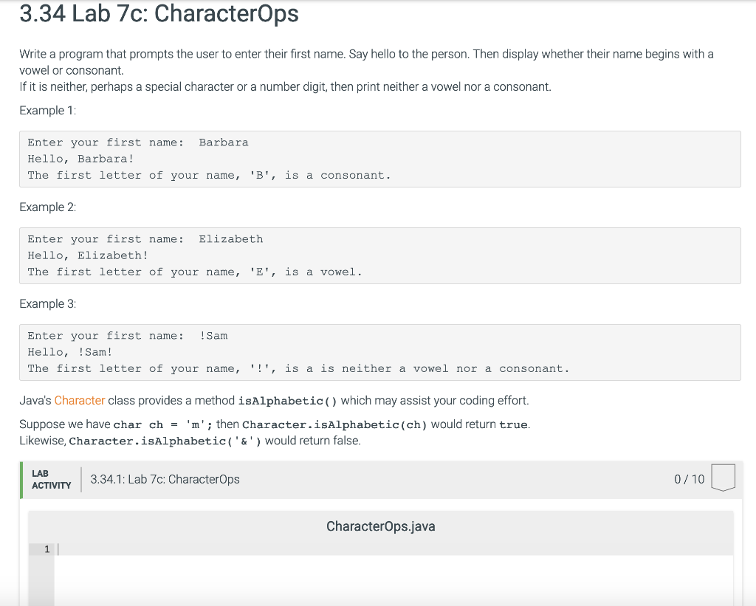The height and width of the screenshot is (606, 756).
Task: Click the Enter your first name prompt text
Action: pyautogui.click(x=106, y=142)
